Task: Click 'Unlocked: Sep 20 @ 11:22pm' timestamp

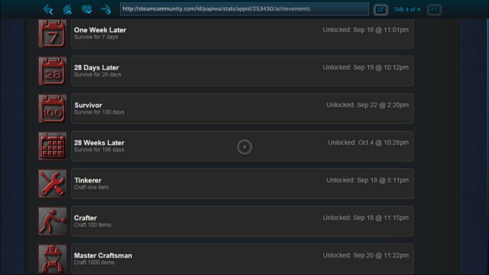Action: [x=366, y=256]
